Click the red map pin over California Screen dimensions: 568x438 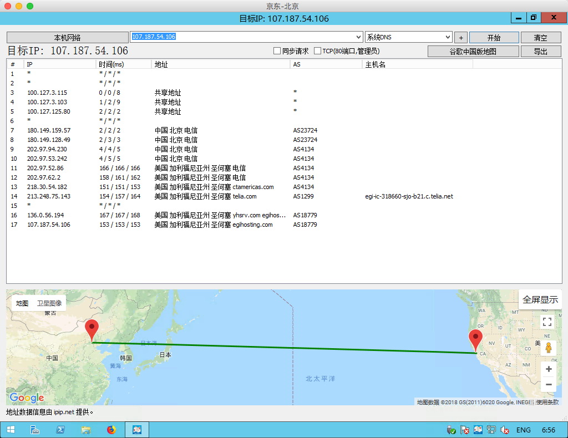pyautogui.click(x=475, y=339)
